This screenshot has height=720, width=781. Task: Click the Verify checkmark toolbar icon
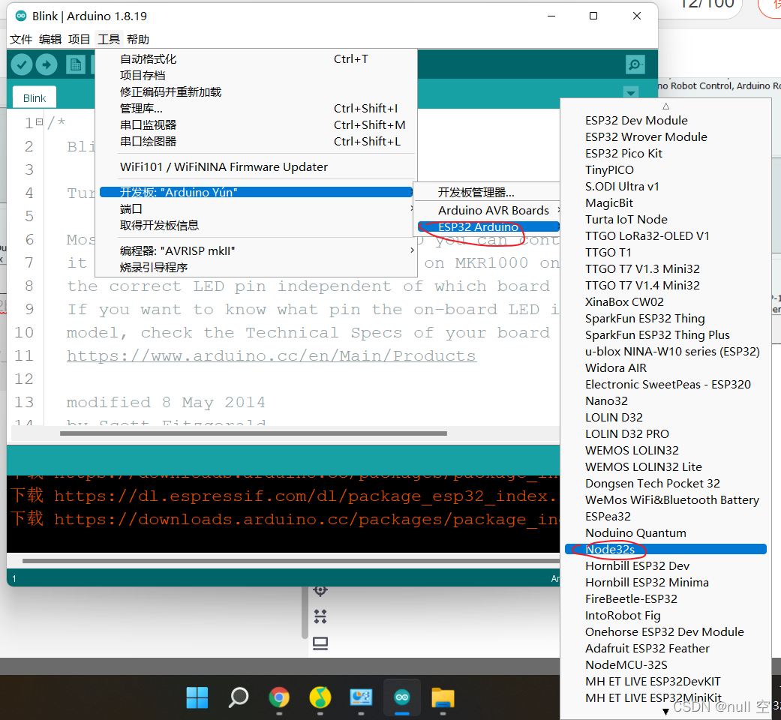[22, 64]
